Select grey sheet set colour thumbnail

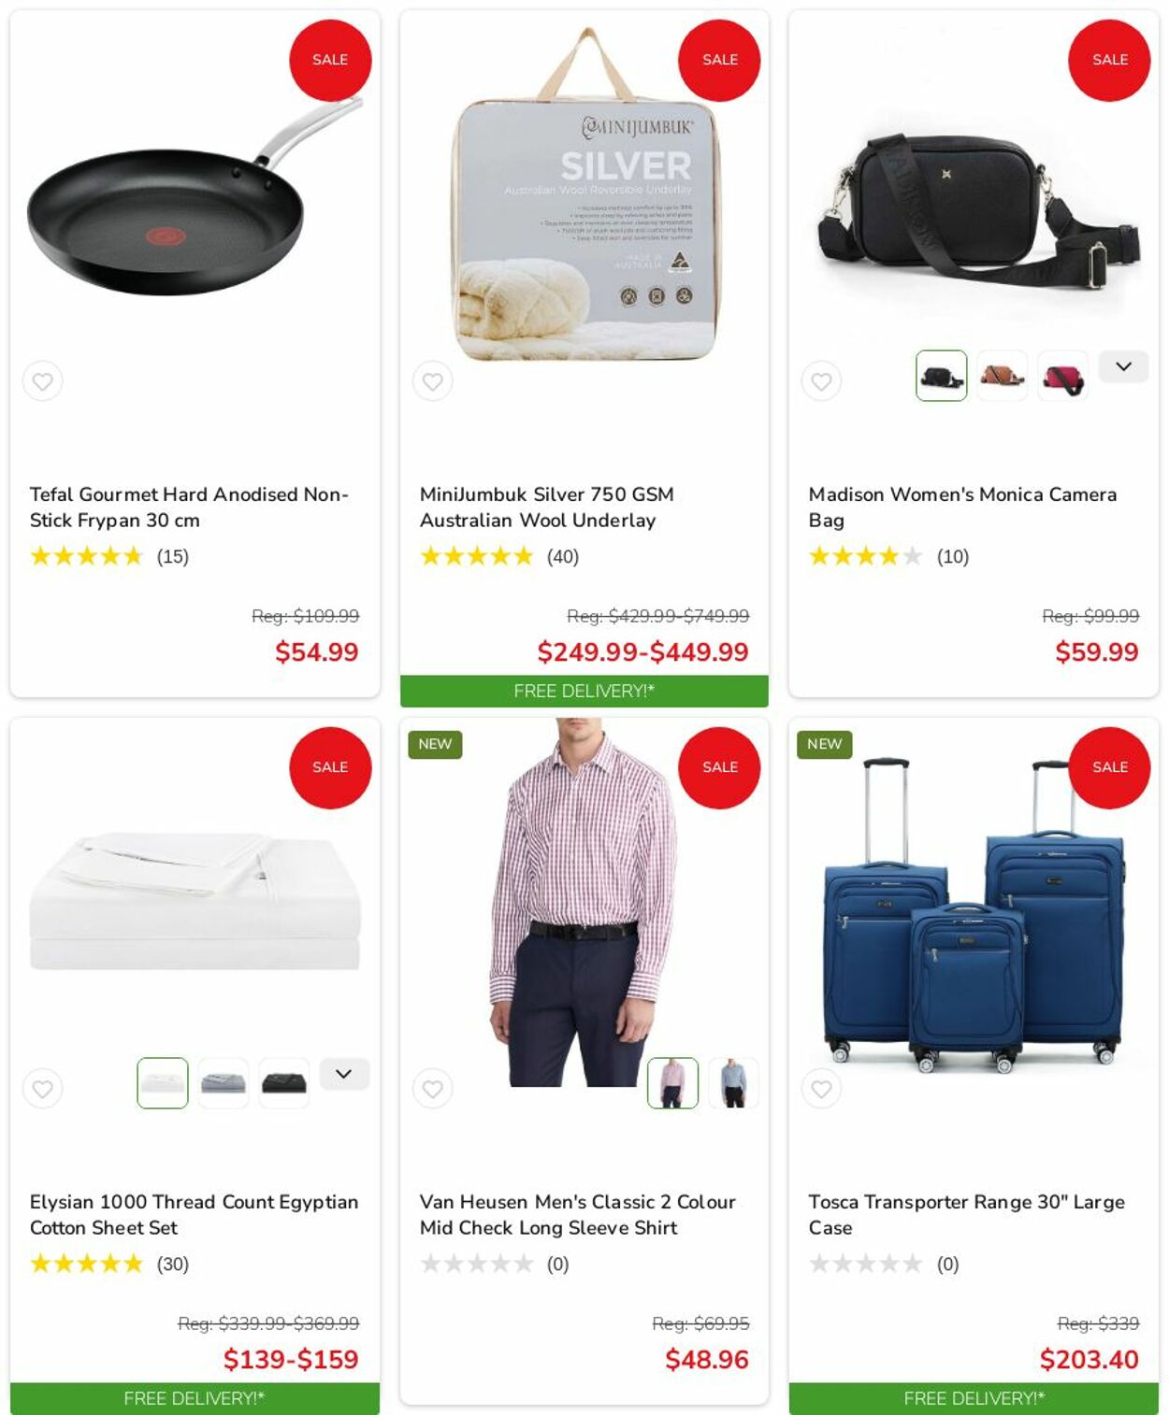(x=223, y=1083)
